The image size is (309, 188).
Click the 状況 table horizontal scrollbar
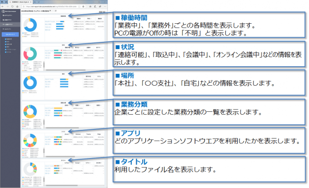(66, 70)
